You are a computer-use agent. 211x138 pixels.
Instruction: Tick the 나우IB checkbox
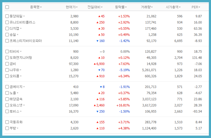(7, 70)
